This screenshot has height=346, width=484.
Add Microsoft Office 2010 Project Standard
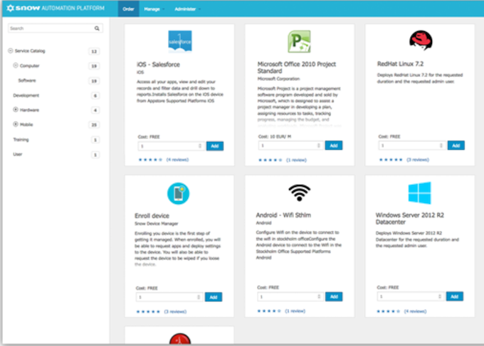click(334, 146)
